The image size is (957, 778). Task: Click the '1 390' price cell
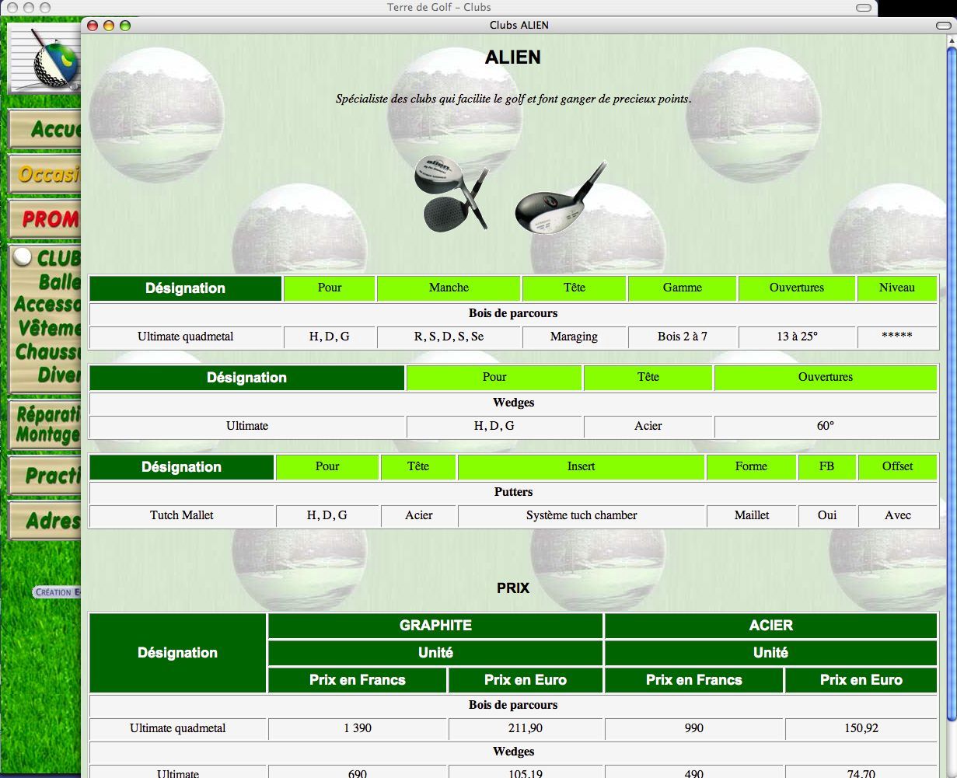(358, 729)
